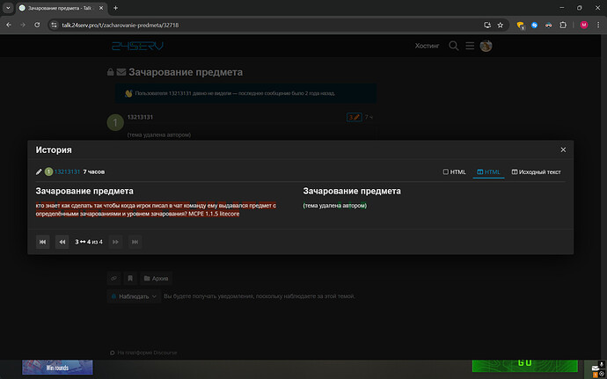Open the 24SERV logo homepage
This screenshot has height=379, width=607.
tap(137, 46)
